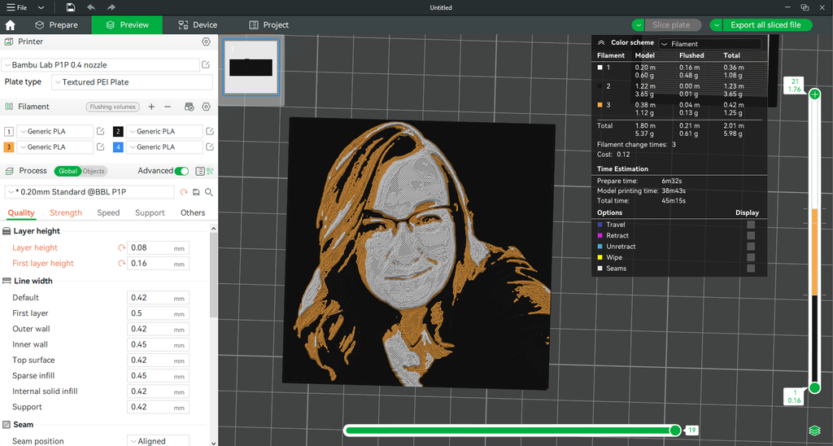Expand the Seam position Aligned dropdown

coord(158,441)
